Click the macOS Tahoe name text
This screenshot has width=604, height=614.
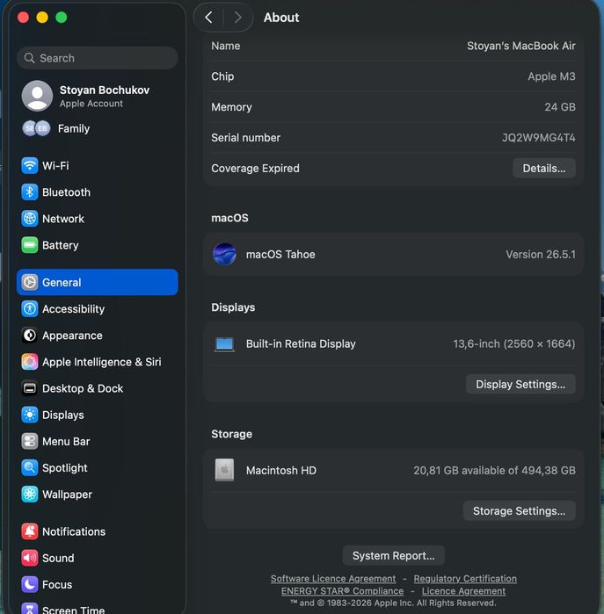(x=280, y=254)
